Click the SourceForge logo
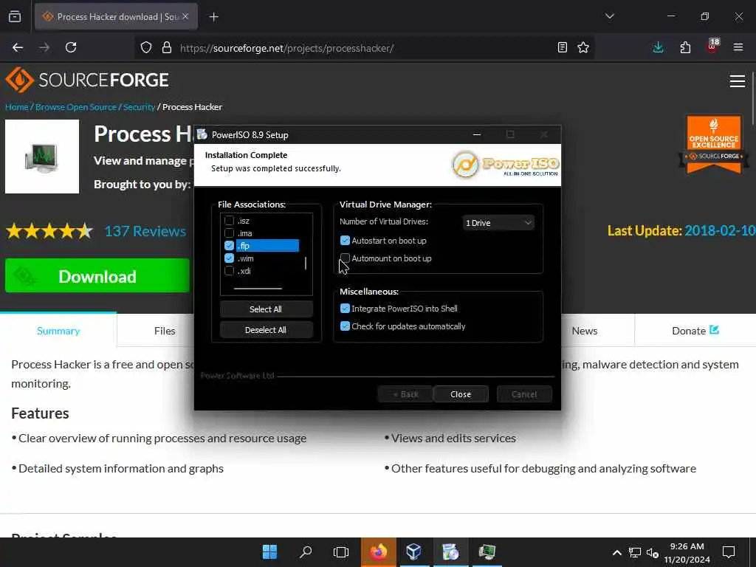This screenshot has width=756, height=567. (87, 80)
